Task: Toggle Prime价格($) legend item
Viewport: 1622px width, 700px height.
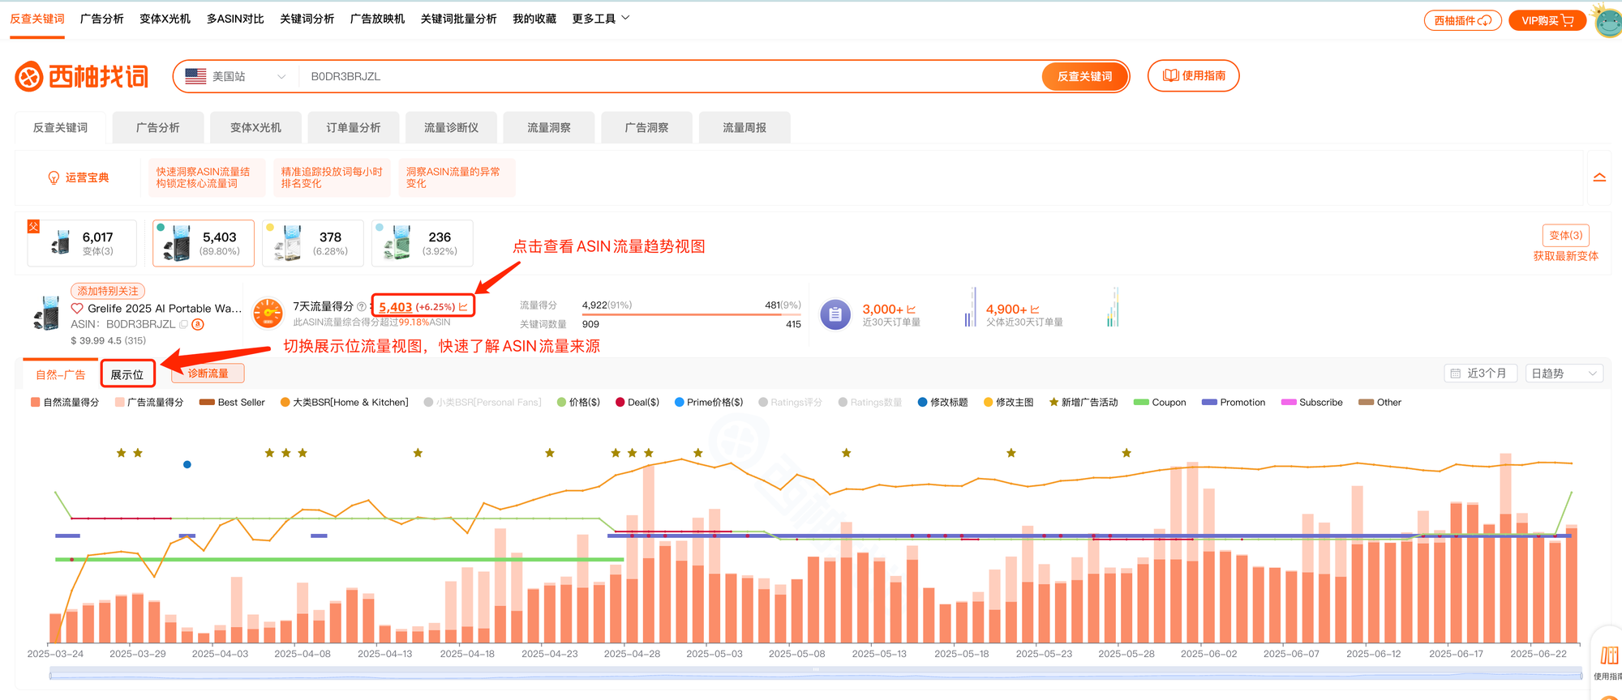Action: [709, 402]
